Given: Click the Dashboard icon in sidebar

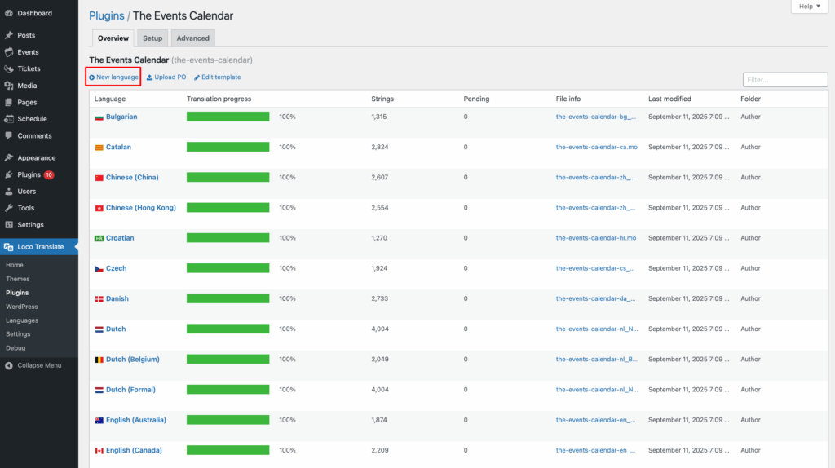Looking at the screenshot, I should (8, 13).
